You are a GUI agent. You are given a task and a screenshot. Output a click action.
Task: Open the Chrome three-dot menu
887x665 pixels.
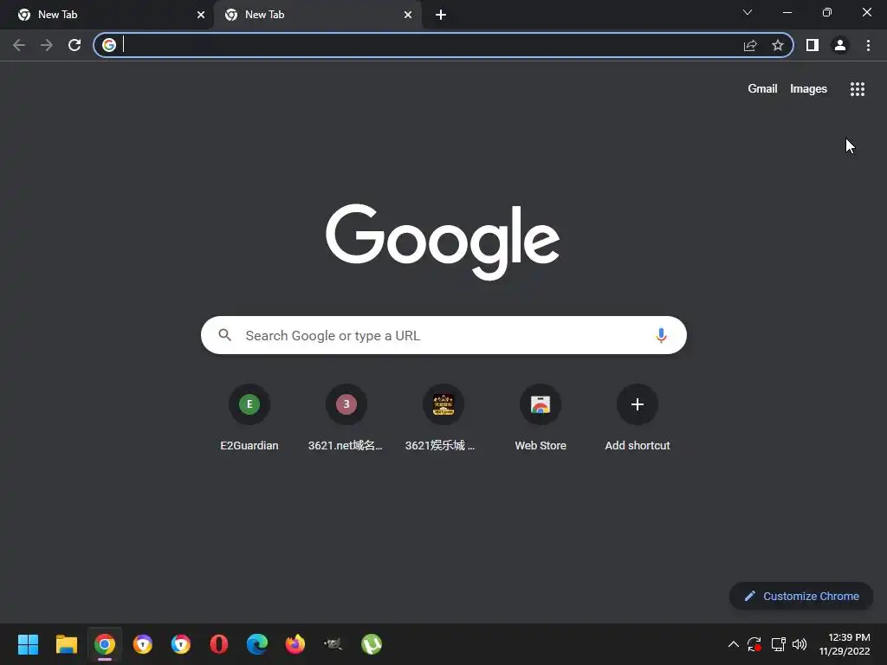(868, 45)
